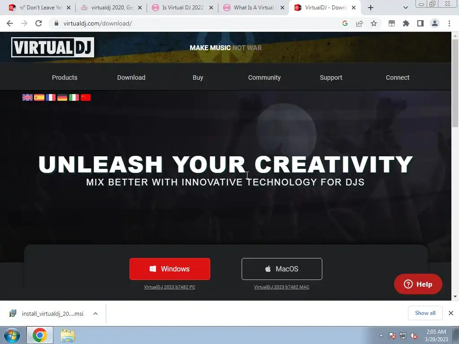Select the German flag
Viewport: 459px width, 344px height.
(x=62, y=97)
